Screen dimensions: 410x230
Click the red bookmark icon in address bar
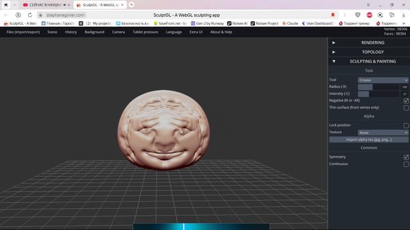[333, 15]
